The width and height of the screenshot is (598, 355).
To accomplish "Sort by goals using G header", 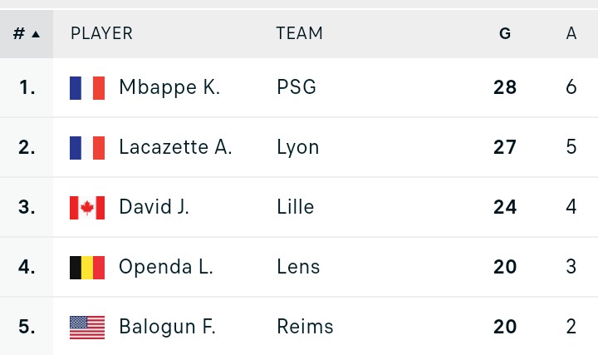I will point(505,33).
